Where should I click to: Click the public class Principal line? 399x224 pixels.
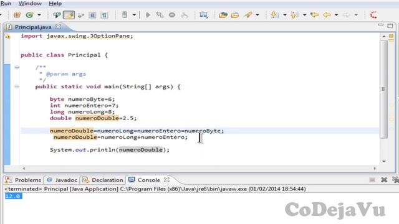click(64, 55)
